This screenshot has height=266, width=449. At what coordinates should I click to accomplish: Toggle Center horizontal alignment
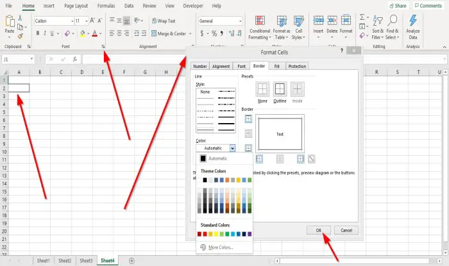119,33
